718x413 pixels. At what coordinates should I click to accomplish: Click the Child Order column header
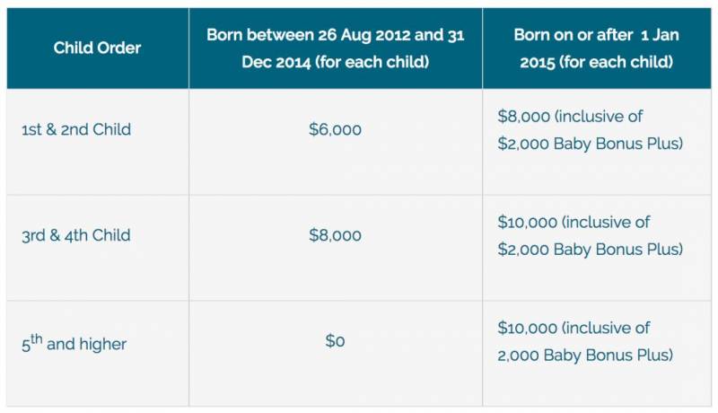tap(97, 48)
